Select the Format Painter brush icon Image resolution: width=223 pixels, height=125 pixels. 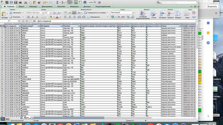tap(39, 2)
